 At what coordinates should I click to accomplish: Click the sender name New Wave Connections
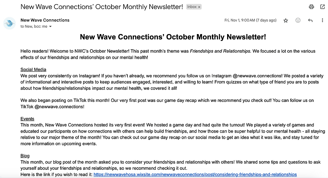(45, 20)
